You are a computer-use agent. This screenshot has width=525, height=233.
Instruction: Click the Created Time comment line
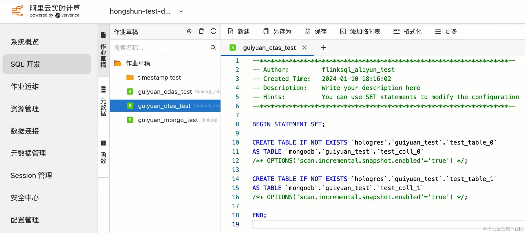(322, 79)
